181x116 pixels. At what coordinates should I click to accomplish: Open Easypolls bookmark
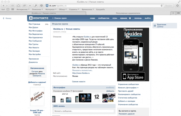pyautogui.click(x=100, y=9)
